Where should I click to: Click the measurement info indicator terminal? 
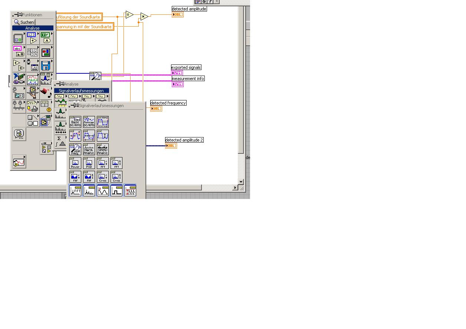tap(178, 84)
